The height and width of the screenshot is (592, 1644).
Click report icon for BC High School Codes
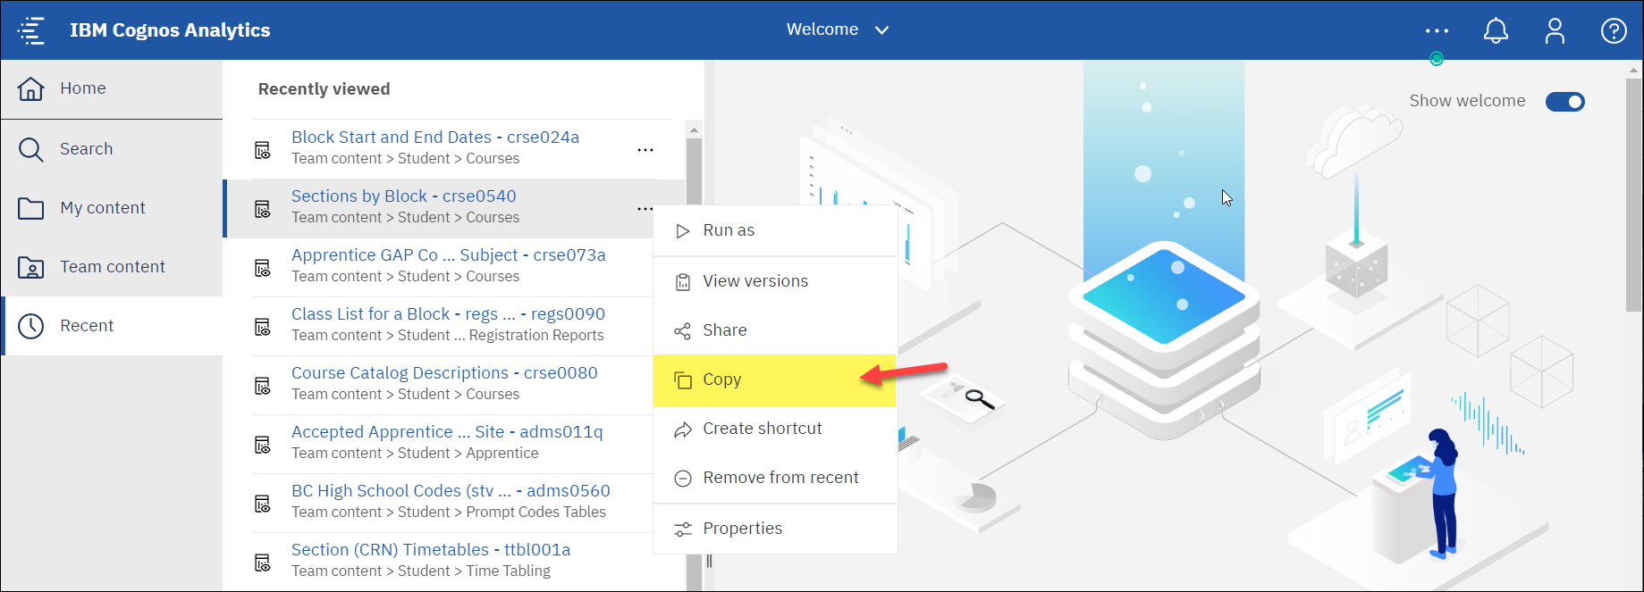coord(263,504)
